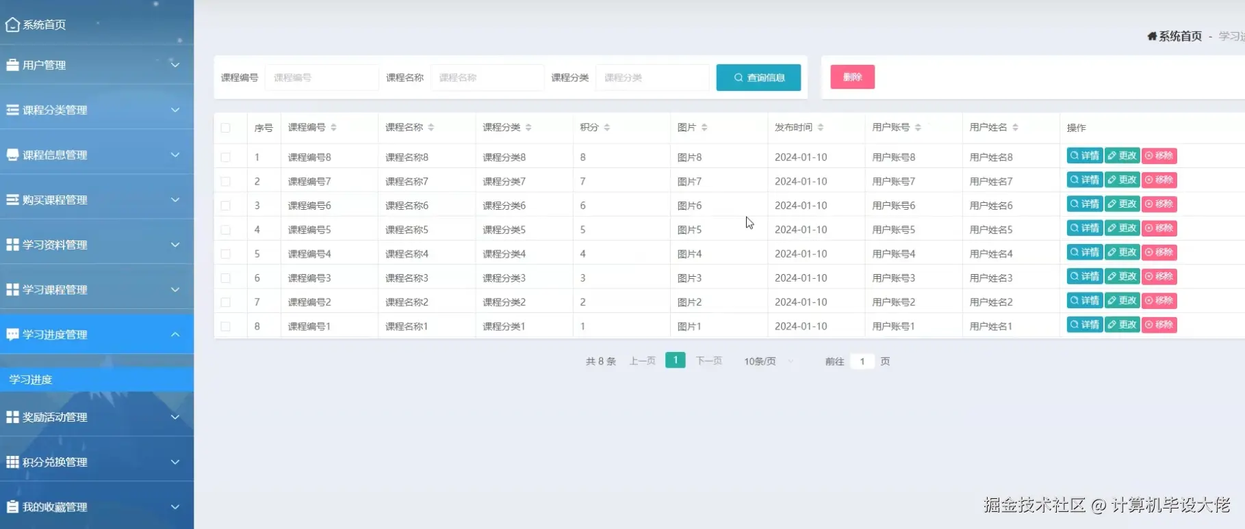
Task: Sort by 积分 column arrows
Action: click(x=607, y=128)
